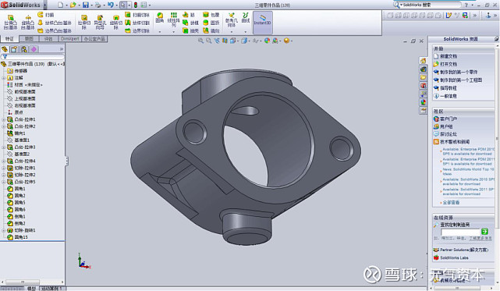Click the Save icon in the title toolbar
Viewport: 500px width, 291px height.
click(x=86, y=5)
